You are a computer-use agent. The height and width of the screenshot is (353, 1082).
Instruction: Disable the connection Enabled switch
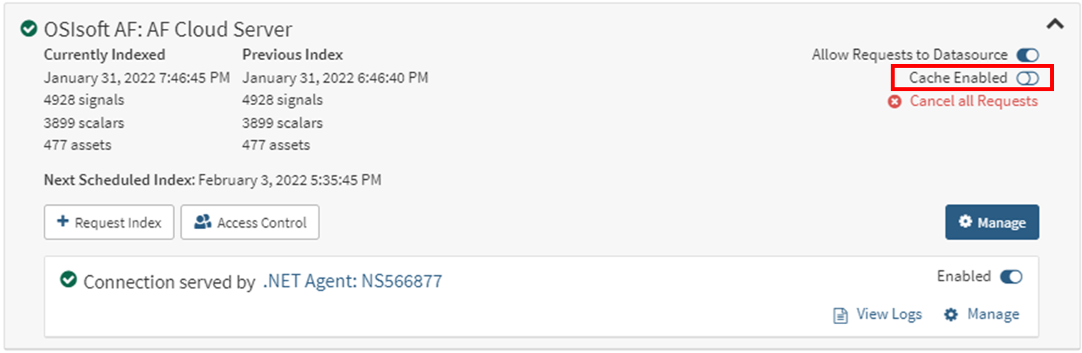1011,277
